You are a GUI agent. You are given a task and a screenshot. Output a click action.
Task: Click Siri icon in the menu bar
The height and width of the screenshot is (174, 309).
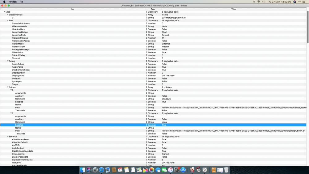click(x=294, y=2)
